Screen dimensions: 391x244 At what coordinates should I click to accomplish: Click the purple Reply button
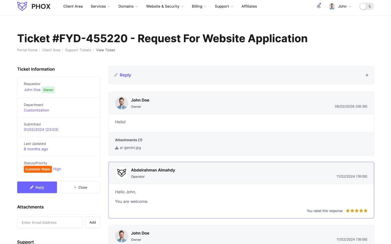[x=37, y=187]
